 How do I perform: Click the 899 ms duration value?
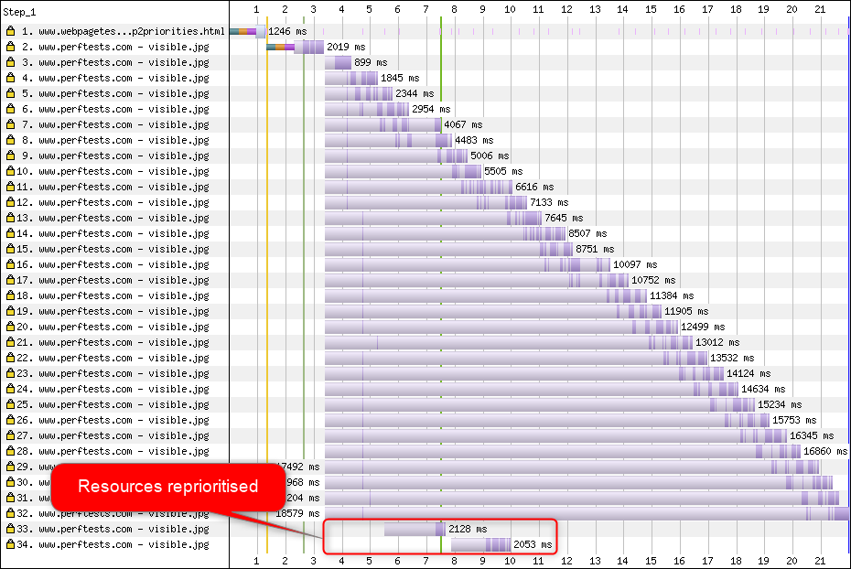point(371,62)
